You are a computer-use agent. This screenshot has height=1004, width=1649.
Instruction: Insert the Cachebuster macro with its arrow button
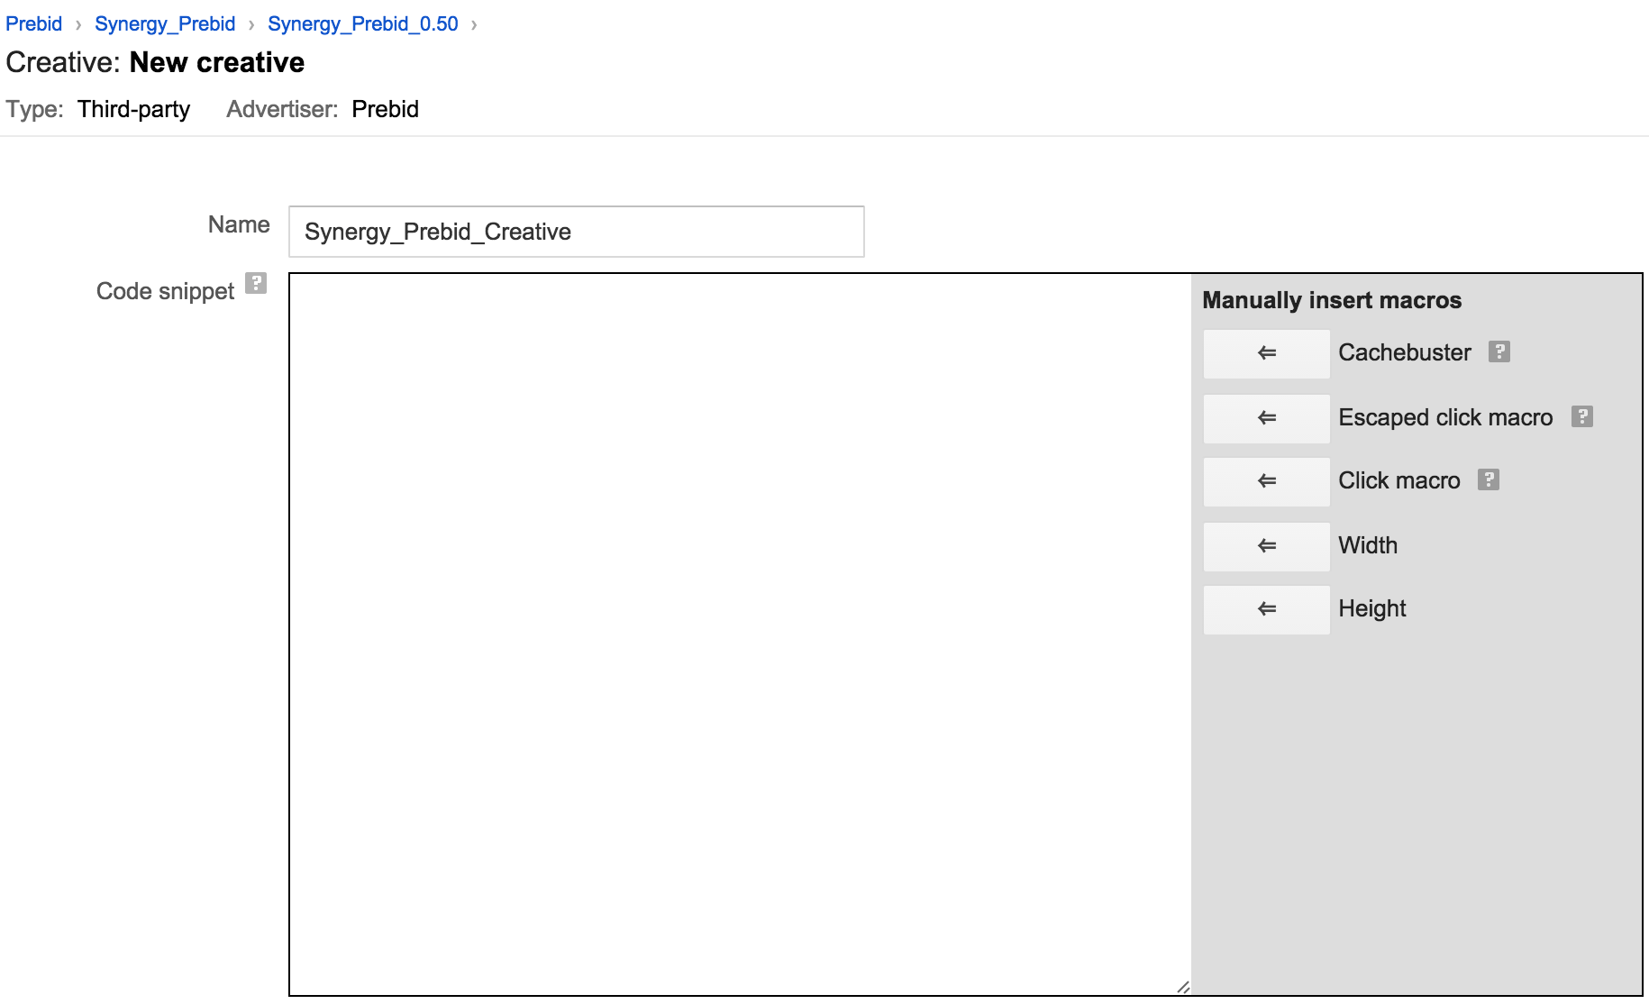click(x=1266, y=353)
